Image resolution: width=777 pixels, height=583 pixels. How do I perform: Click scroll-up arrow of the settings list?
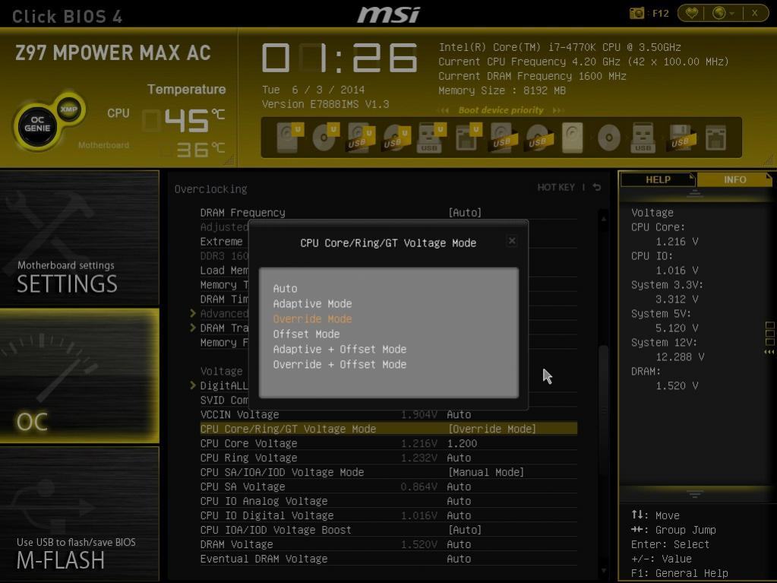[604, 218]
